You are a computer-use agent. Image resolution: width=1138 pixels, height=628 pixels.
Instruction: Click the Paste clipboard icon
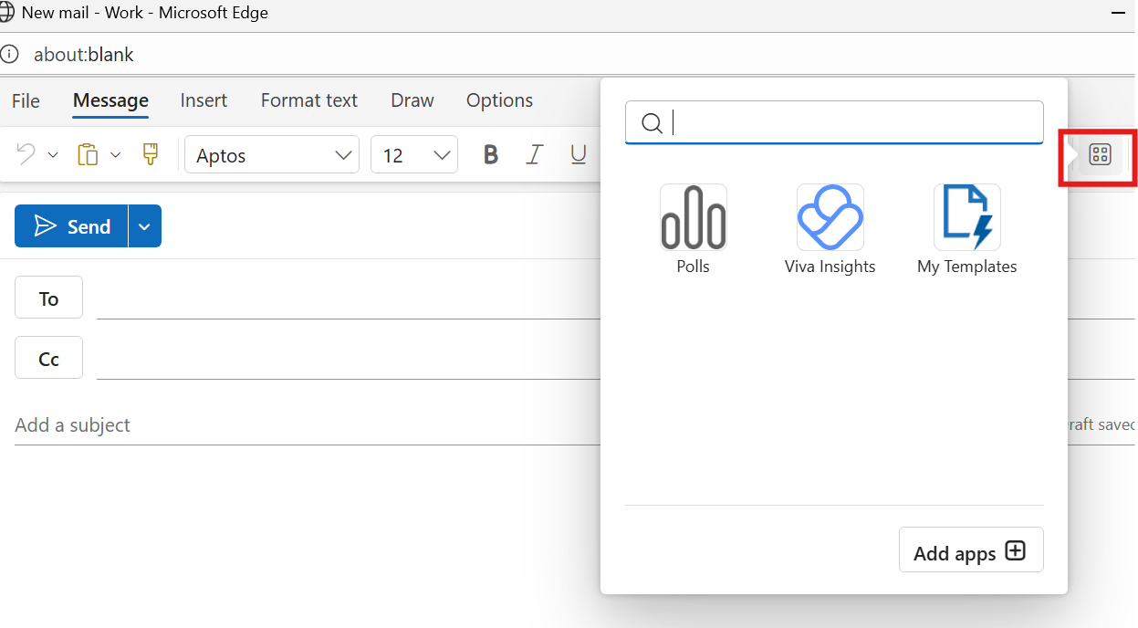88,155
